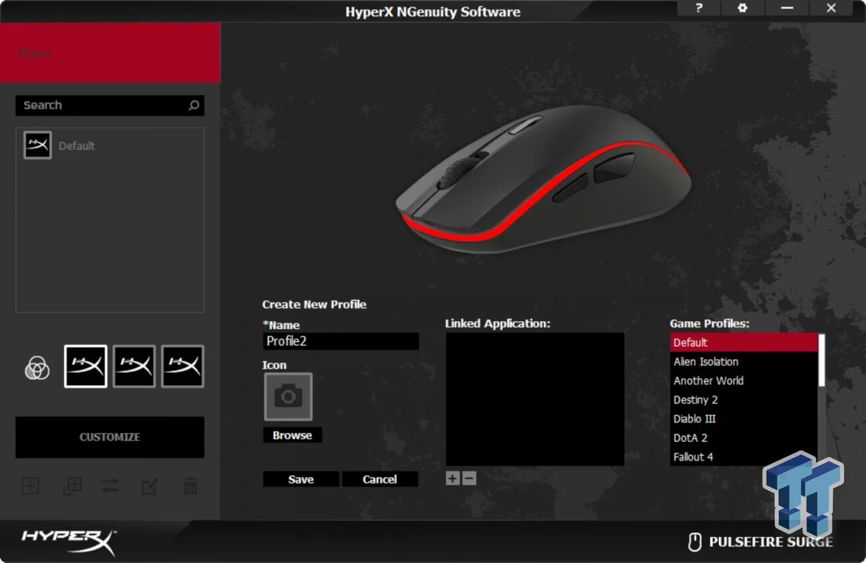Select Diablo III game profile
This screenshot has width=866, height=563.
(744, 419)
